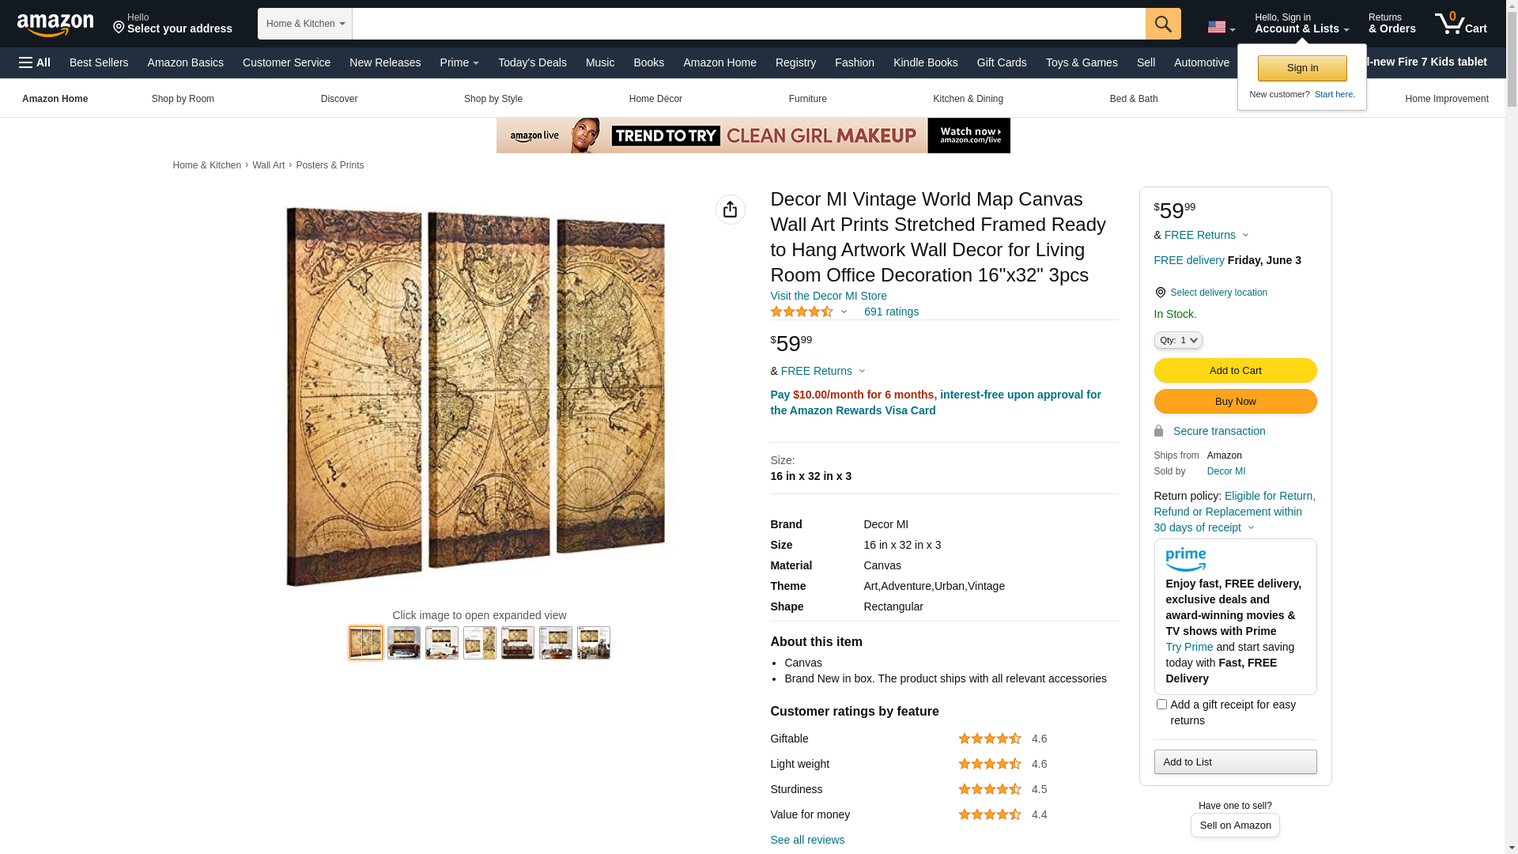Click the Prime logo in sidebar
The width and height of the screenshot is (1518, 854).
point(1185,559)
